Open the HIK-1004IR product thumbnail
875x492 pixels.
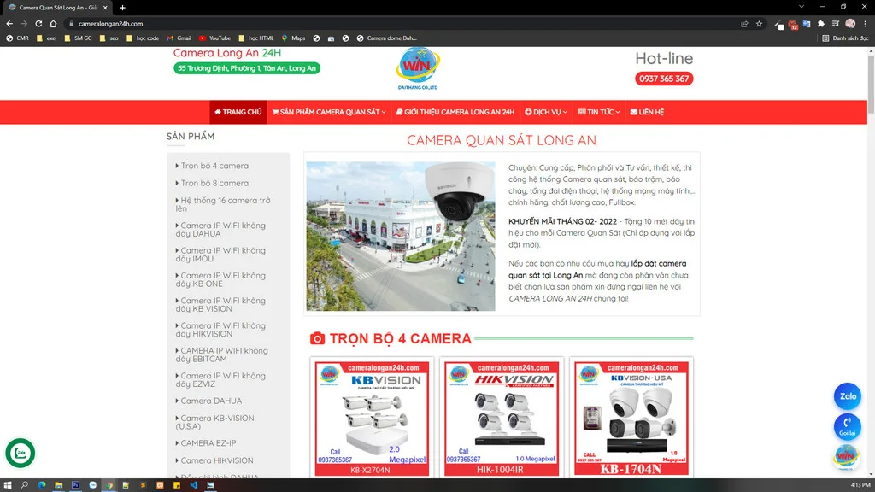pyautogui.click(x=502, y=419)
